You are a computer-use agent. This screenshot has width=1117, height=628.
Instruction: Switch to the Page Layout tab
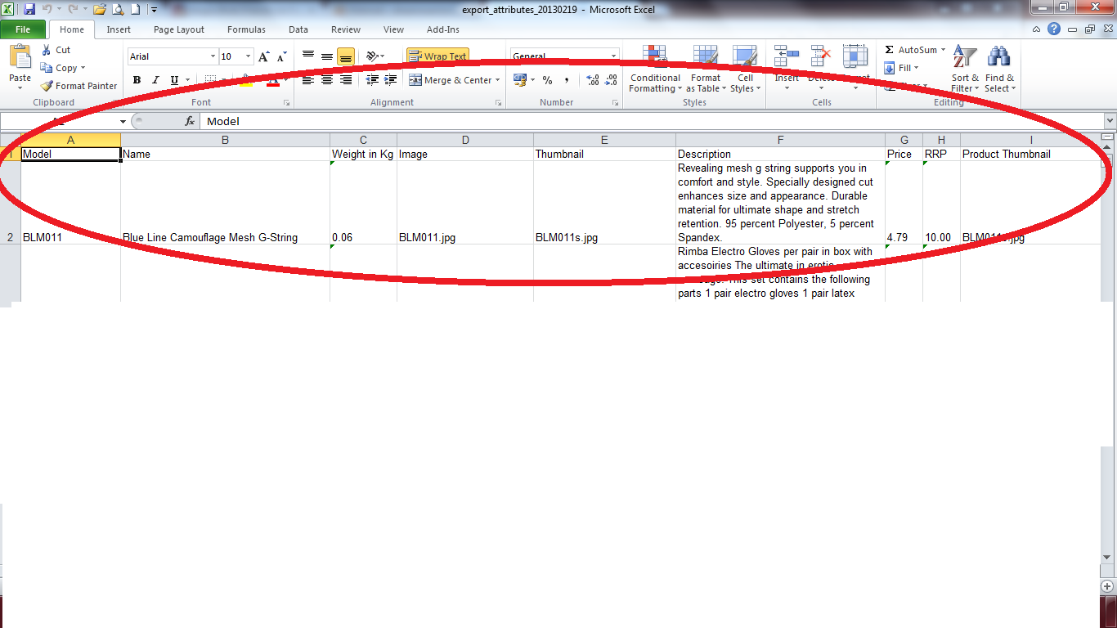tap(179, 29)
